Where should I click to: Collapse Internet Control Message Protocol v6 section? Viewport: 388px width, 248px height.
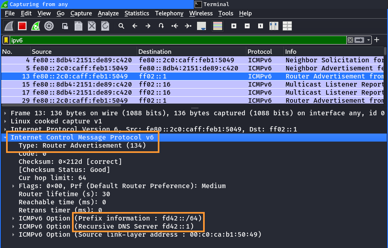click(5, 138)
